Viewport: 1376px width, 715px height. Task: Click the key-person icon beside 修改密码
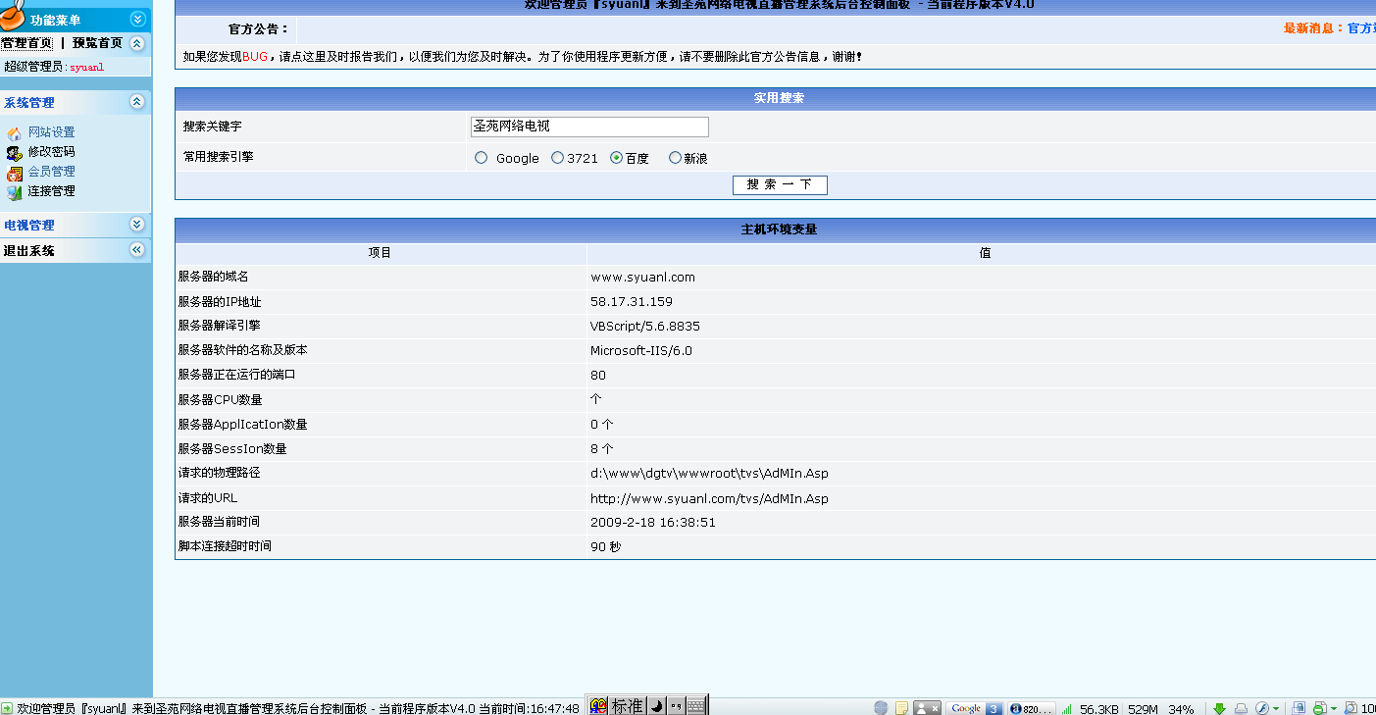(x=14, y=152)
